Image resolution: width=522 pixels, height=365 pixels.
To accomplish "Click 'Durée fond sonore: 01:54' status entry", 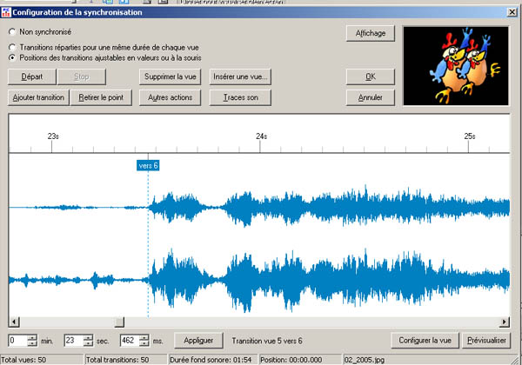I will (213, 360).
